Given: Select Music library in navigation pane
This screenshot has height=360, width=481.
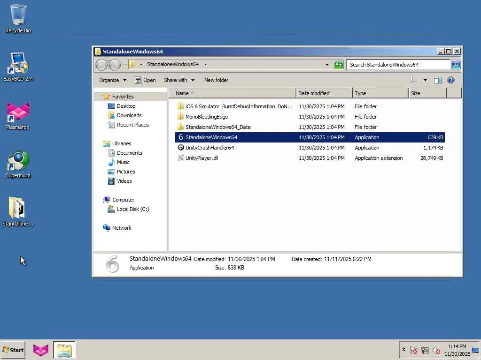Looking at the screenshot, I should [x=123, y=162].
